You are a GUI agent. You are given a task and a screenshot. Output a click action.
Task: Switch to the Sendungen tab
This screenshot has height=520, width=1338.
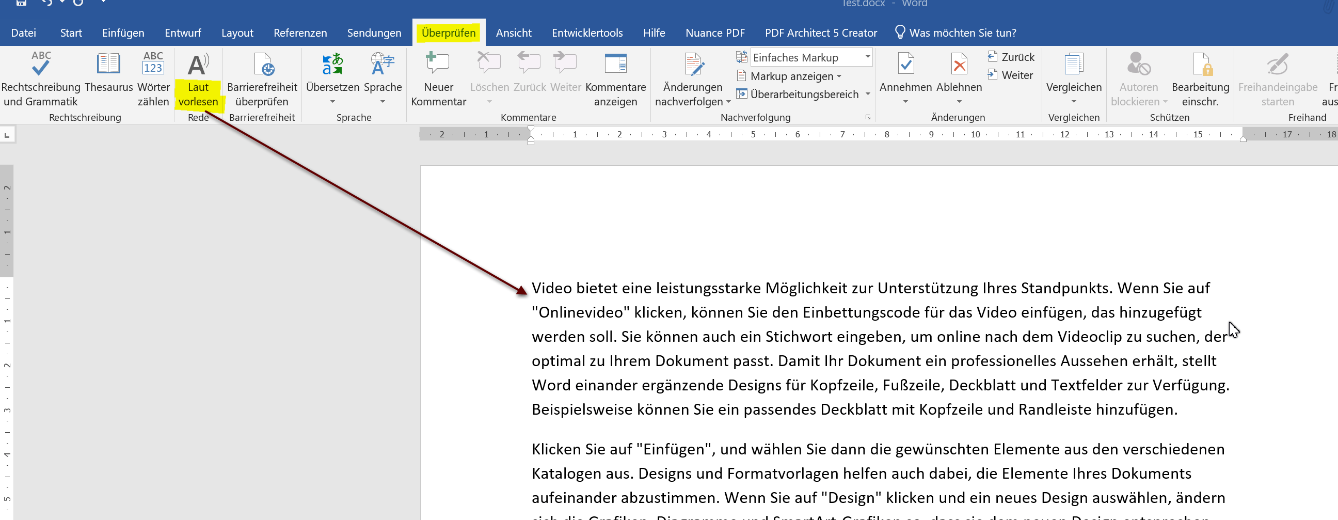pyautogui.click(x=374, y=33)
